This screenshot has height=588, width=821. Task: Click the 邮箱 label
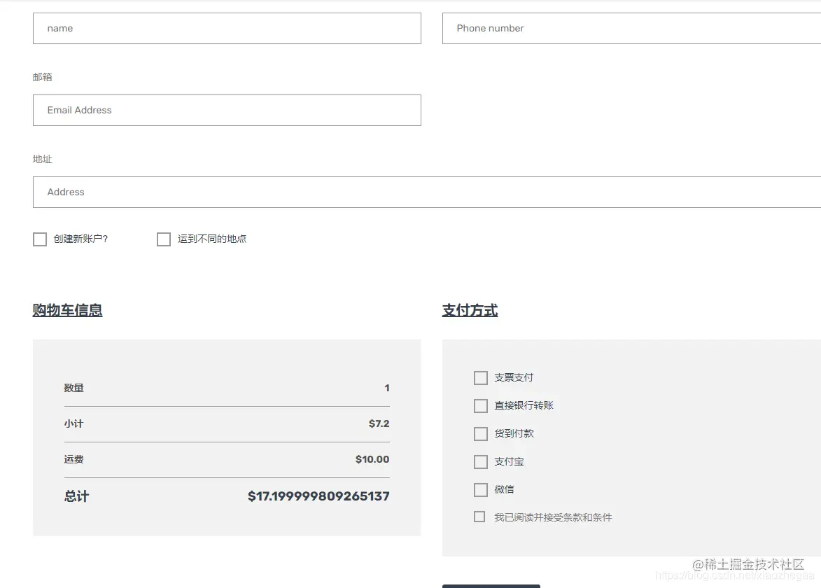43,77
